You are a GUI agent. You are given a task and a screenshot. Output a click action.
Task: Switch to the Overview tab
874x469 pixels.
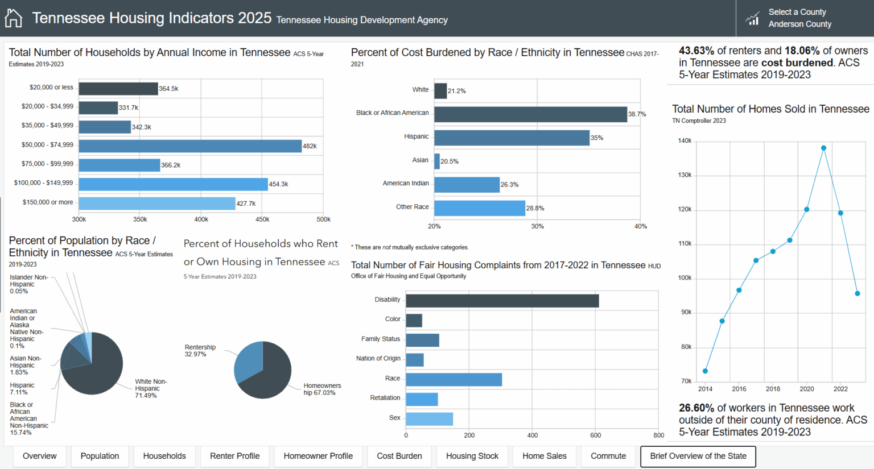(40, 456)
